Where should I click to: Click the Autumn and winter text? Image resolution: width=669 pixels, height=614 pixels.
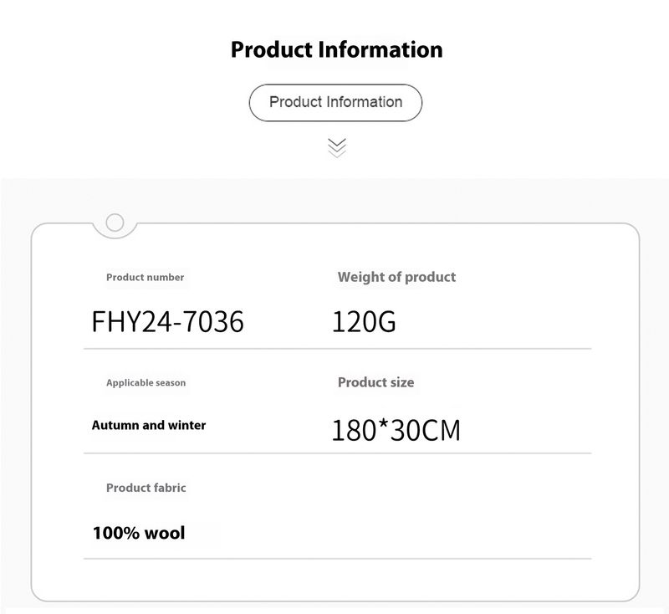[x=149, y=425]
